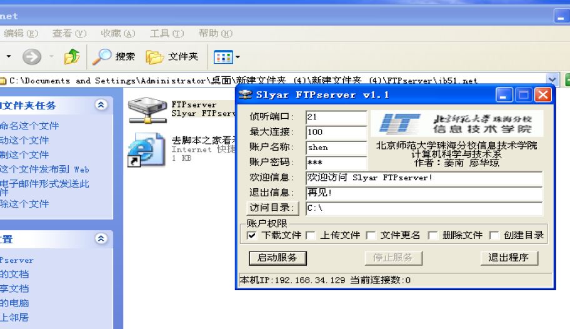Expand the Views button dropdown arrow
The height and width of the screenshot is (329, 570).
click(237, 57)
